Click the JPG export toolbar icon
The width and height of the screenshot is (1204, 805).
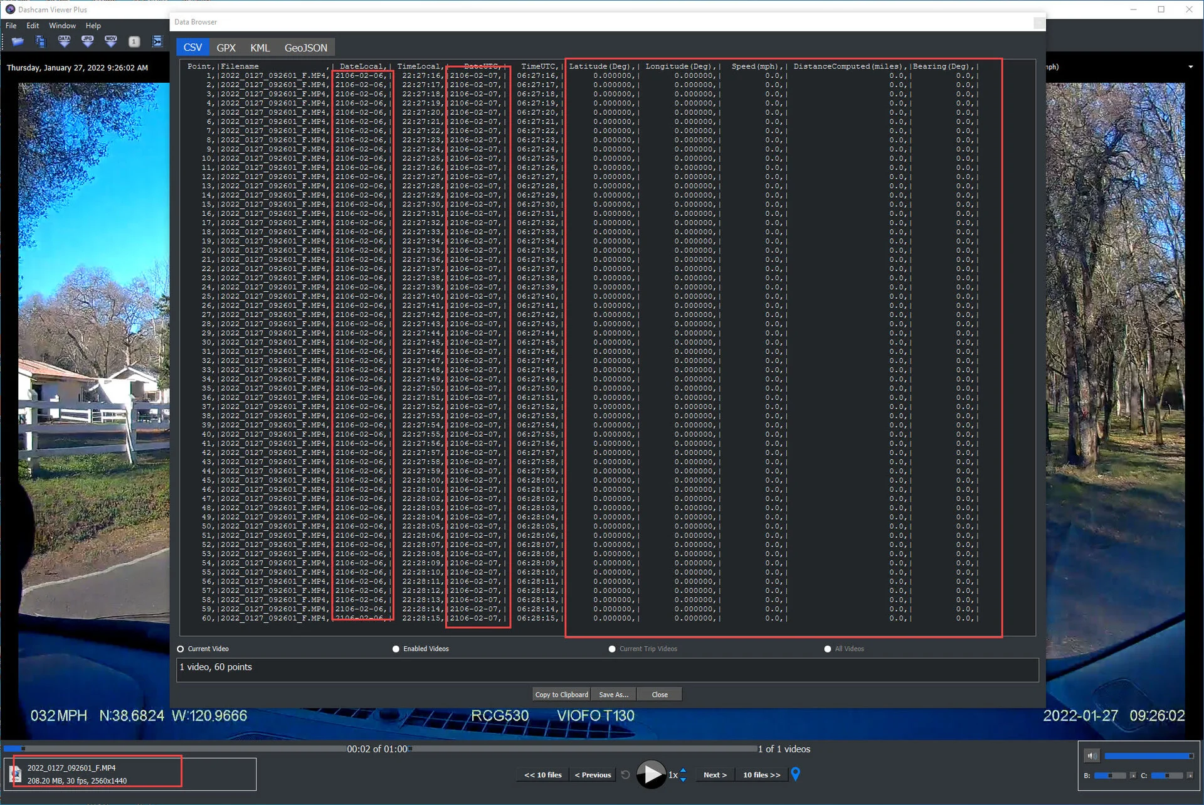(x=87, y=41)
